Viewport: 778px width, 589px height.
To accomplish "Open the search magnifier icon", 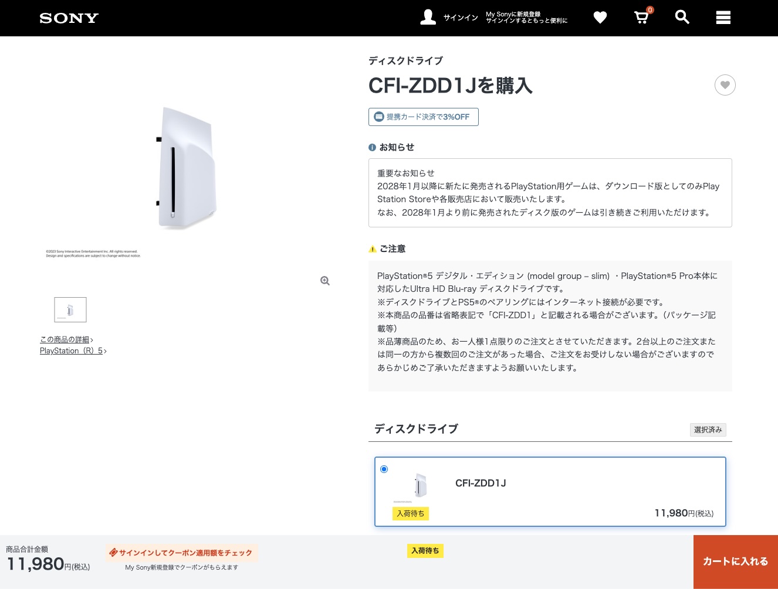I will (x=682, y=17).
